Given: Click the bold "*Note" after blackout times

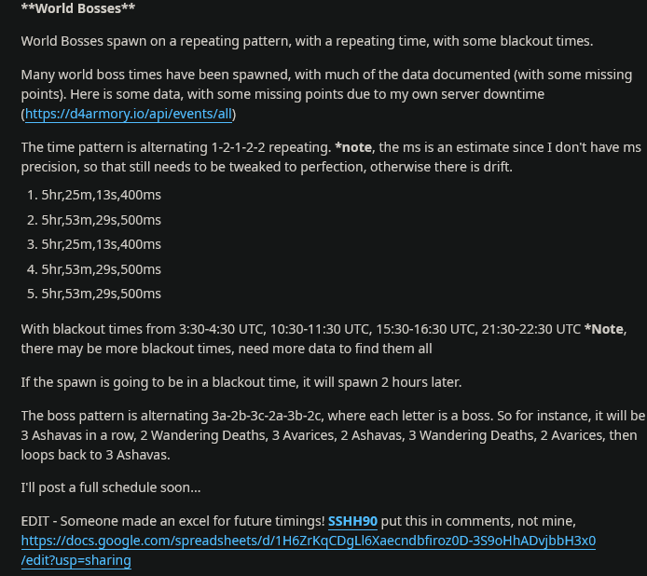Looking at the screenshot, I should (604, 328).
